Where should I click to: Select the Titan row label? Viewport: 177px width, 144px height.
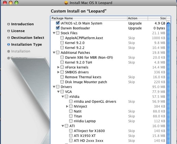pos(78,116)
